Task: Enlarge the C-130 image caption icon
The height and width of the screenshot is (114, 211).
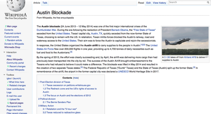Action: 207,57
